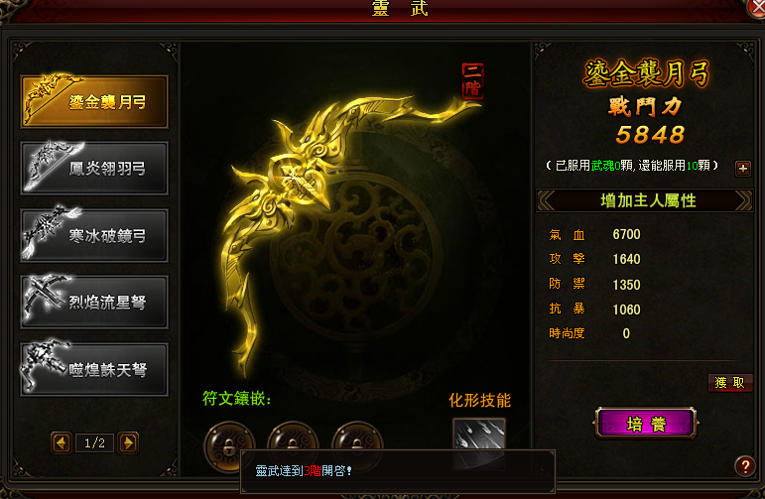Open the 噬煌誅天弩 weapon entry

(x=94, y=369)
